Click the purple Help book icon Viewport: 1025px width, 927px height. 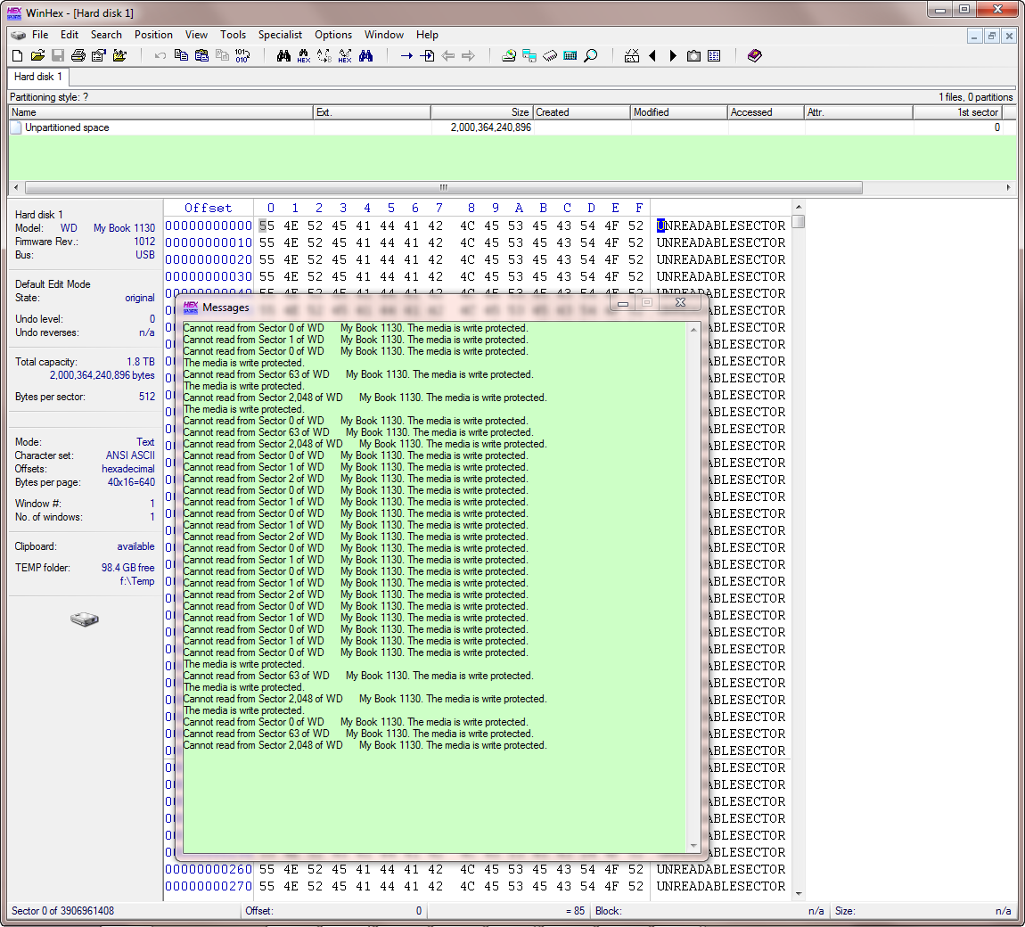(755, 56)
